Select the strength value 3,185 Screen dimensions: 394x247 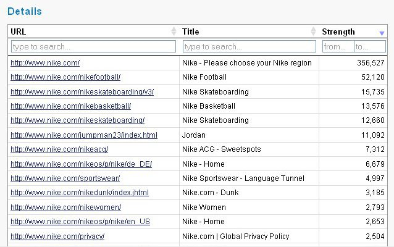[375, 193]
